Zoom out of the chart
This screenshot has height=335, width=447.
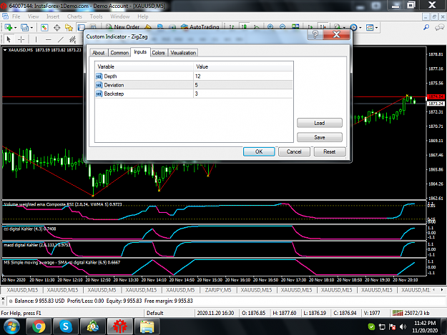click(x=283, y=27)
